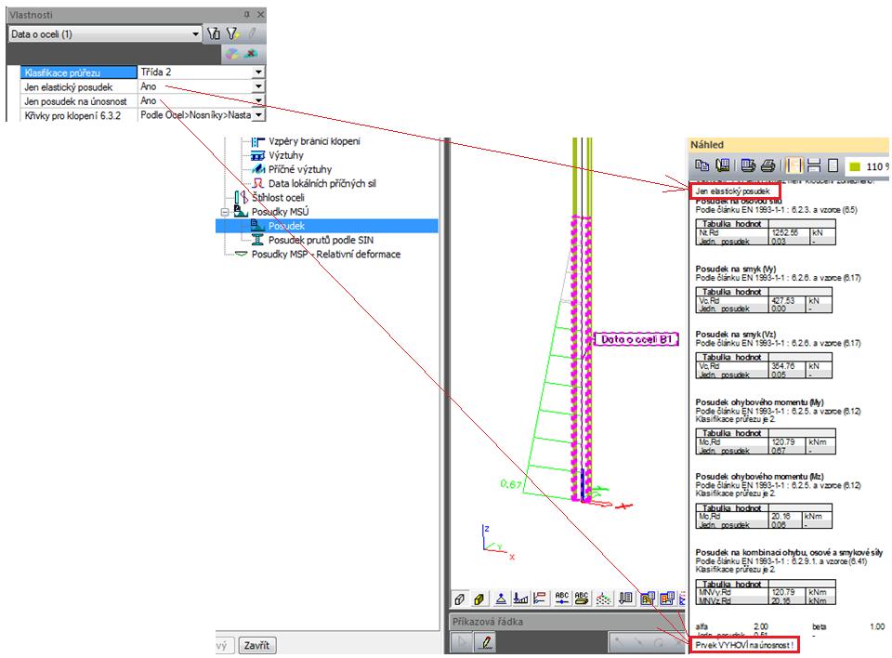Toggle whole page view icon in Náhled
Screen dimensions: 892x658
(833, 165)
